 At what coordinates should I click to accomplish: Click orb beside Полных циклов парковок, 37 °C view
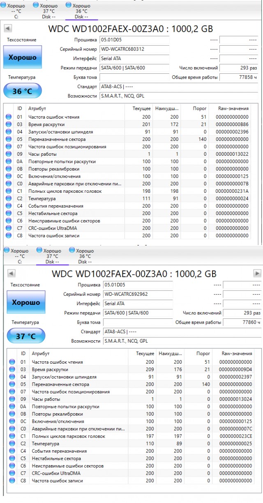pos(12,436)
